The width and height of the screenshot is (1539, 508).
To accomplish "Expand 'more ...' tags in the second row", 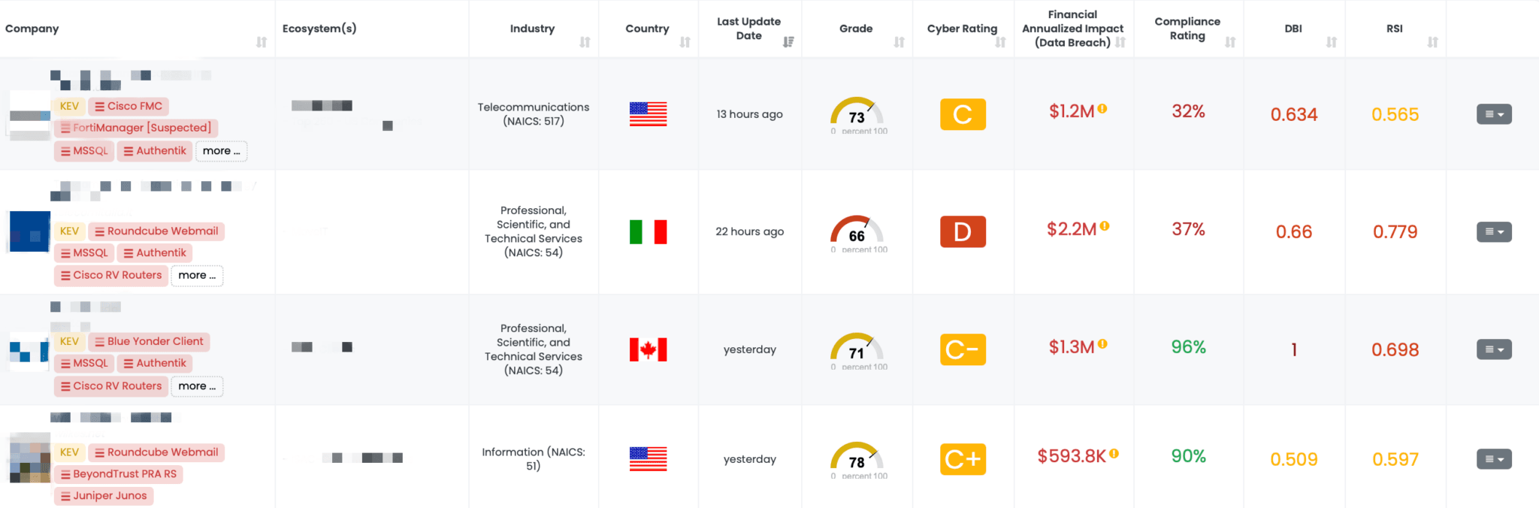I will 196,275.
